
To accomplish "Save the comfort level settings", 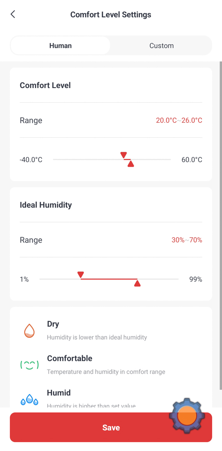I will pyautogui.click(x=111, y=428).
